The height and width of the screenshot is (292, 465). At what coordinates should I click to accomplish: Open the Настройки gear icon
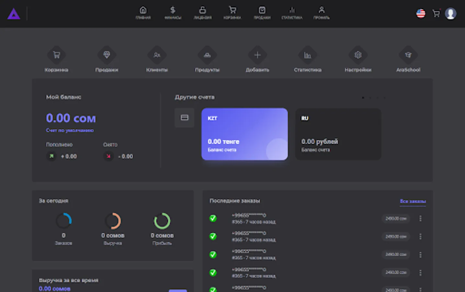click(x=358, y=55)
